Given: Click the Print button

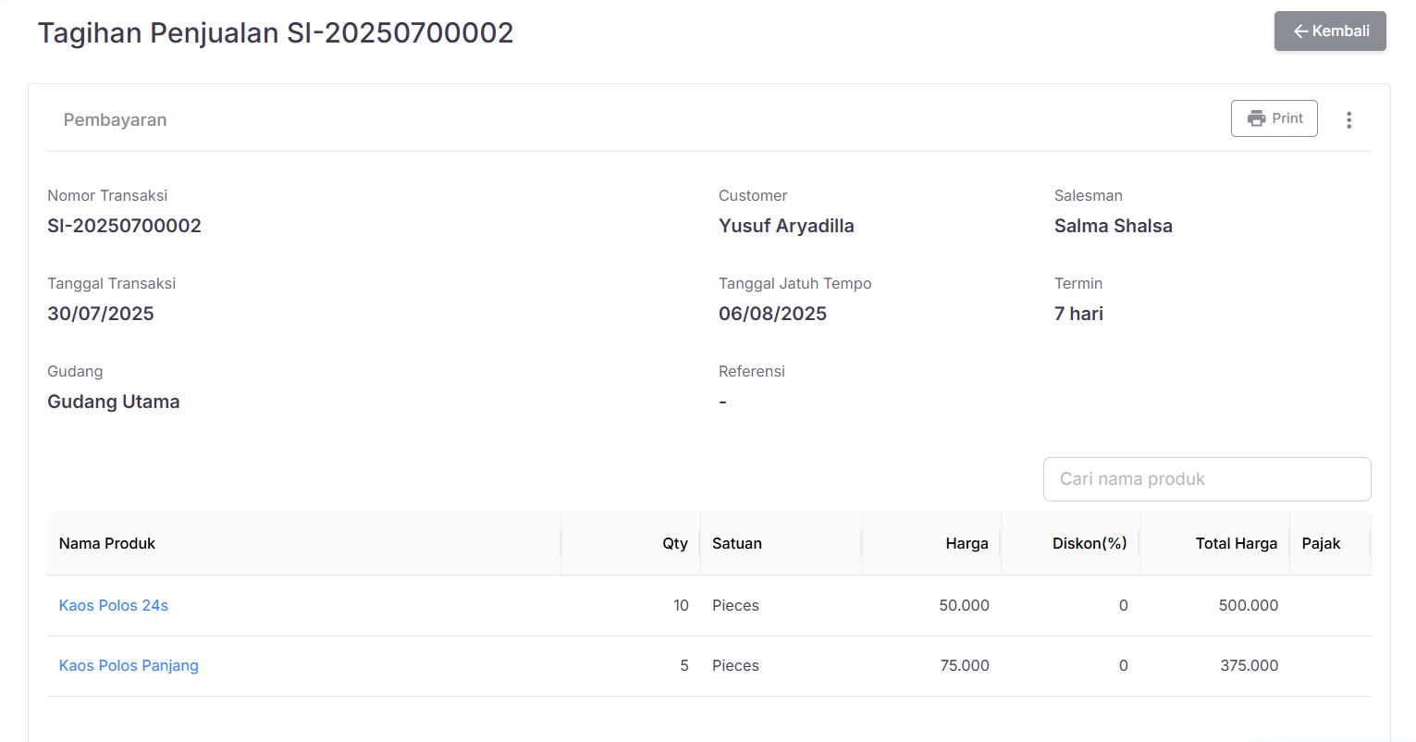Looking at the screenshot, I should [1274, 118].
